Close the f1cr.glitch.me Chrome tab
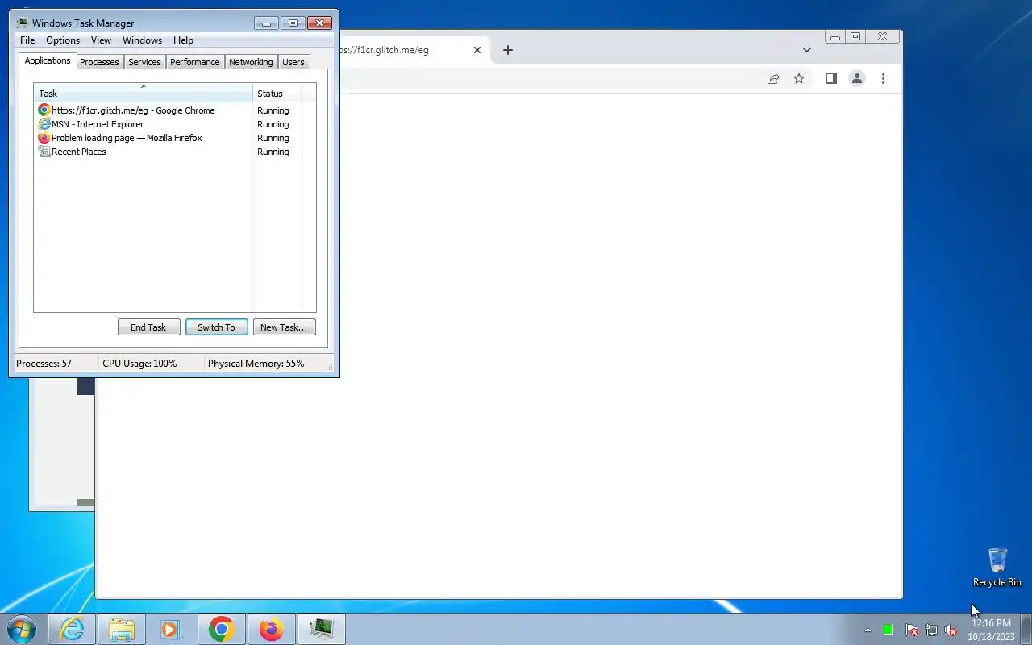The width and height of the screenshot is (1032, 645). [477, 50]
